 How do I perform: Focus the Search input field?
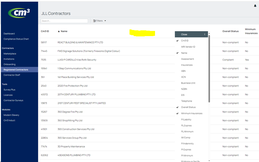pyautogui.click(x=64, y=21)
